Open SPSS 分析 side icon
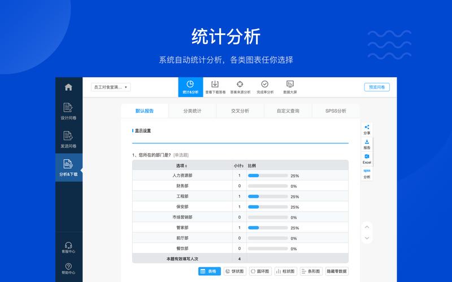 click(x=367, y=174)
